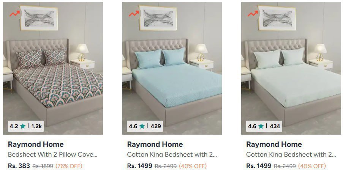Open Cotton King Bedsheet title under 434 rating
The width and height of the screenshot is (343, 176).
tap(291, 155)
